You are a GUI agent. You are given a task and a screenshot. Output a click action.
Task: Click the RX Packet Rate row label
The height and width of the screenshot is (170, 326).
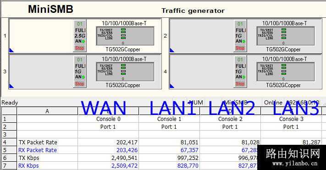coord(38,150)
